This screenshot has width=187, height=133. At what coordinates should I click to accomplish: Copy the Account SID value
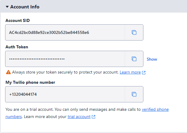coord(134,32)
